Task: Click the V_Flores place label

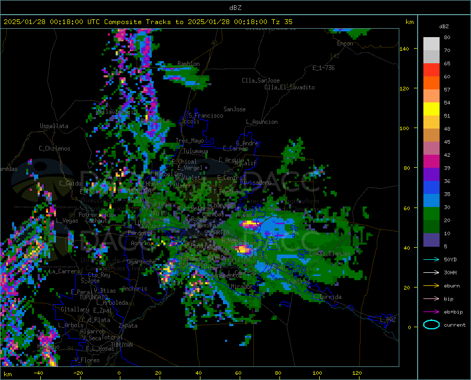Action: (x=87, y=360)
